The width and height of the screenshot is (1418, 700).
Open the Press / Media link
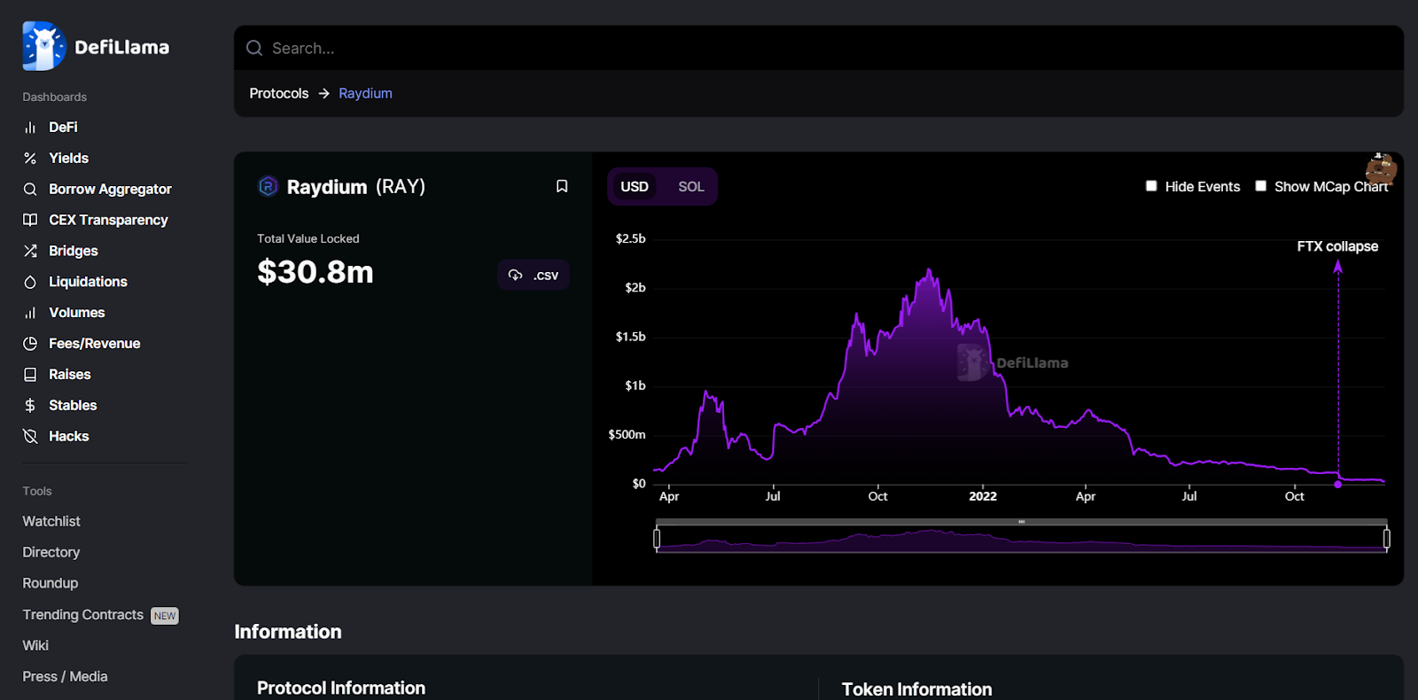[65, 677]
